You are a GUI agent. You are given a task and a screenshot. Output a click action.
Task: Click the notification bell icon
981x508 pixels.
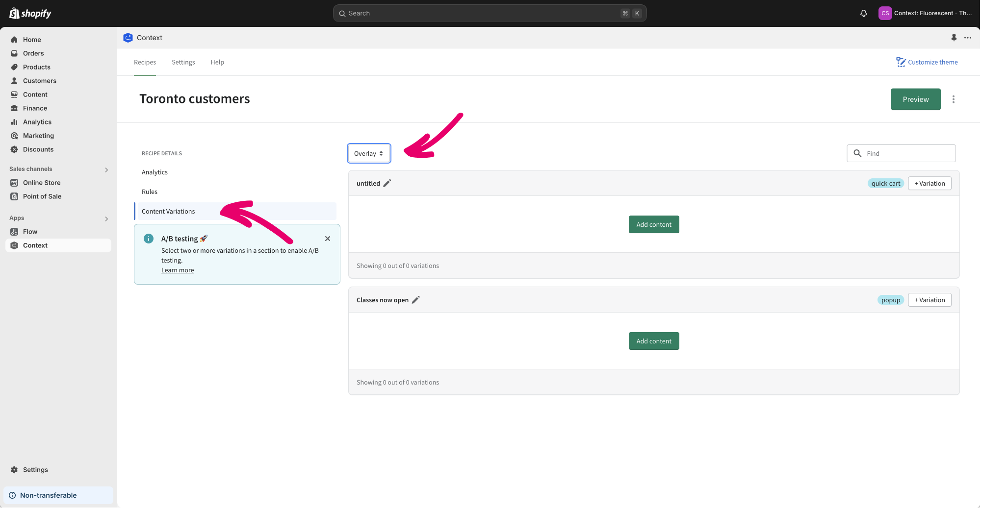[863, 13]
